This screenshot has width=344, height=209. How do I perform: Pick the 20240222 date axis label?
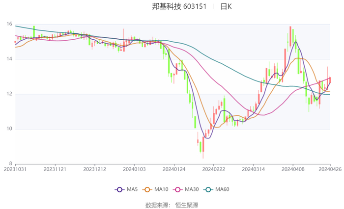coord(213,169)
